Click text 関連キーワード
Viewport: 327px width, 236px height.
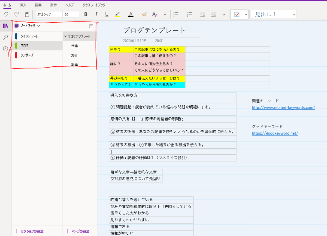tap(265, 101)
